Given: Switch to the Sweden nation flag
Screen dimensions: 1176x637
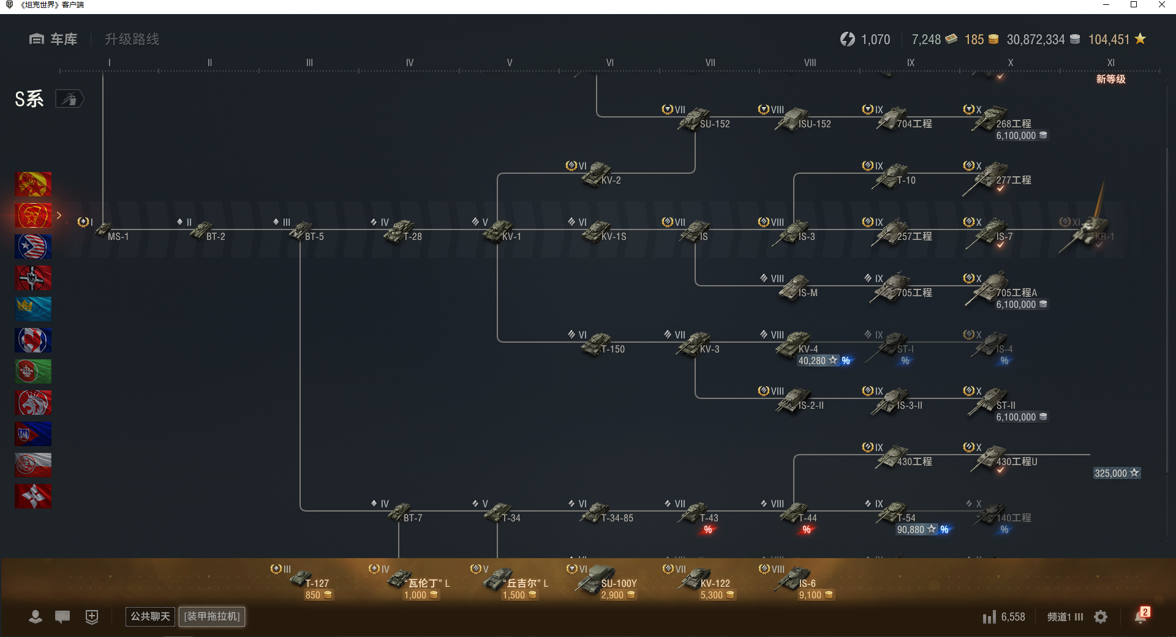Looking at the screenshot, I should [33, 309].
